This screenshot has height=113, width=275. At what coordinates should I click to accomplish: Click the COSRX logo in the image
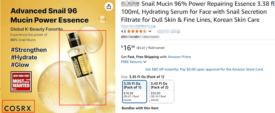18,108
